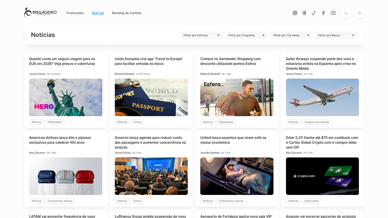Expand the Filtrar por Banco dropdown

pyautogui.click(x=336, y=35)
